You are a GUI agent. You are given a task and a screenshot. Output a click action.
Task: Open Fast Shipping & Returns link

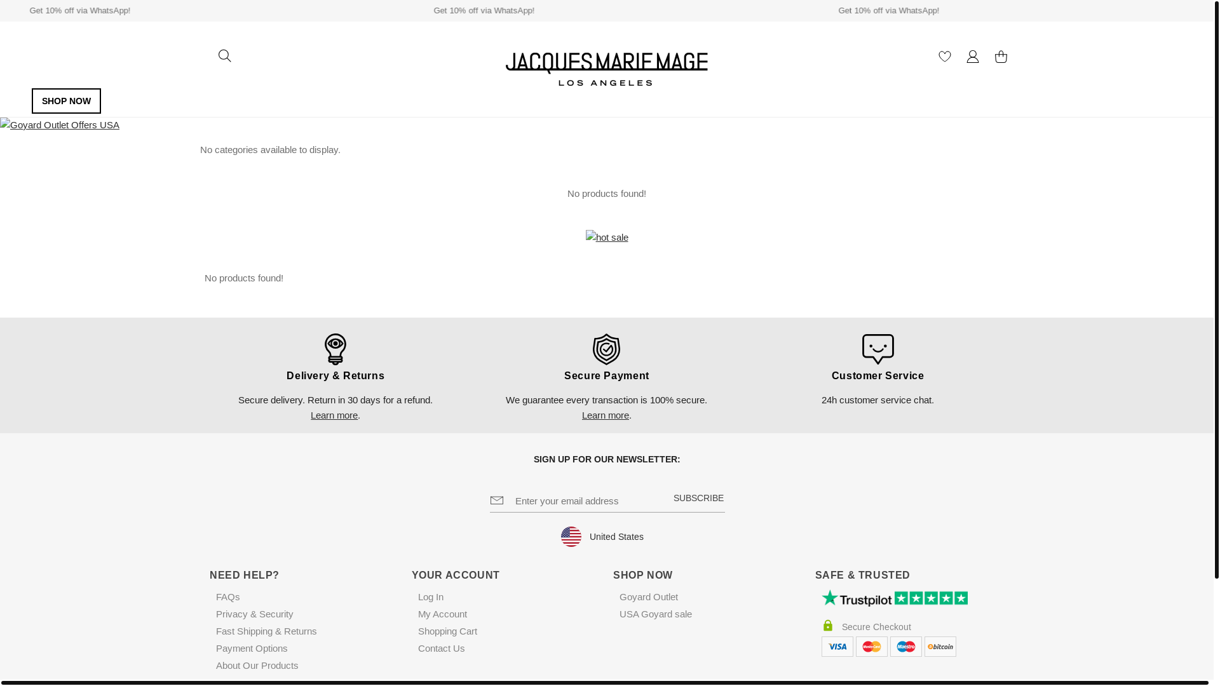tap(266, 631)
